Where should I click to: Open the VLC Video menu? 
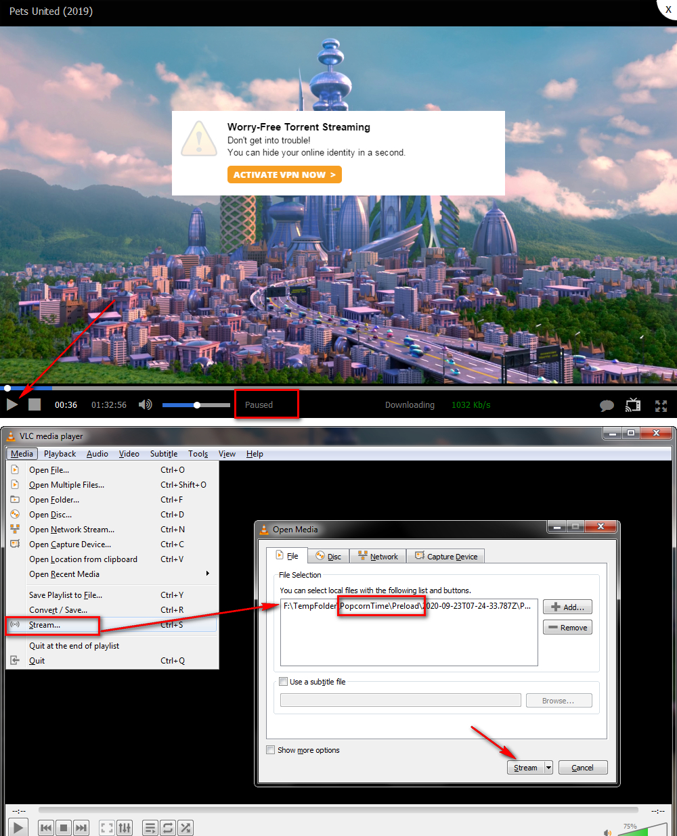129,454
